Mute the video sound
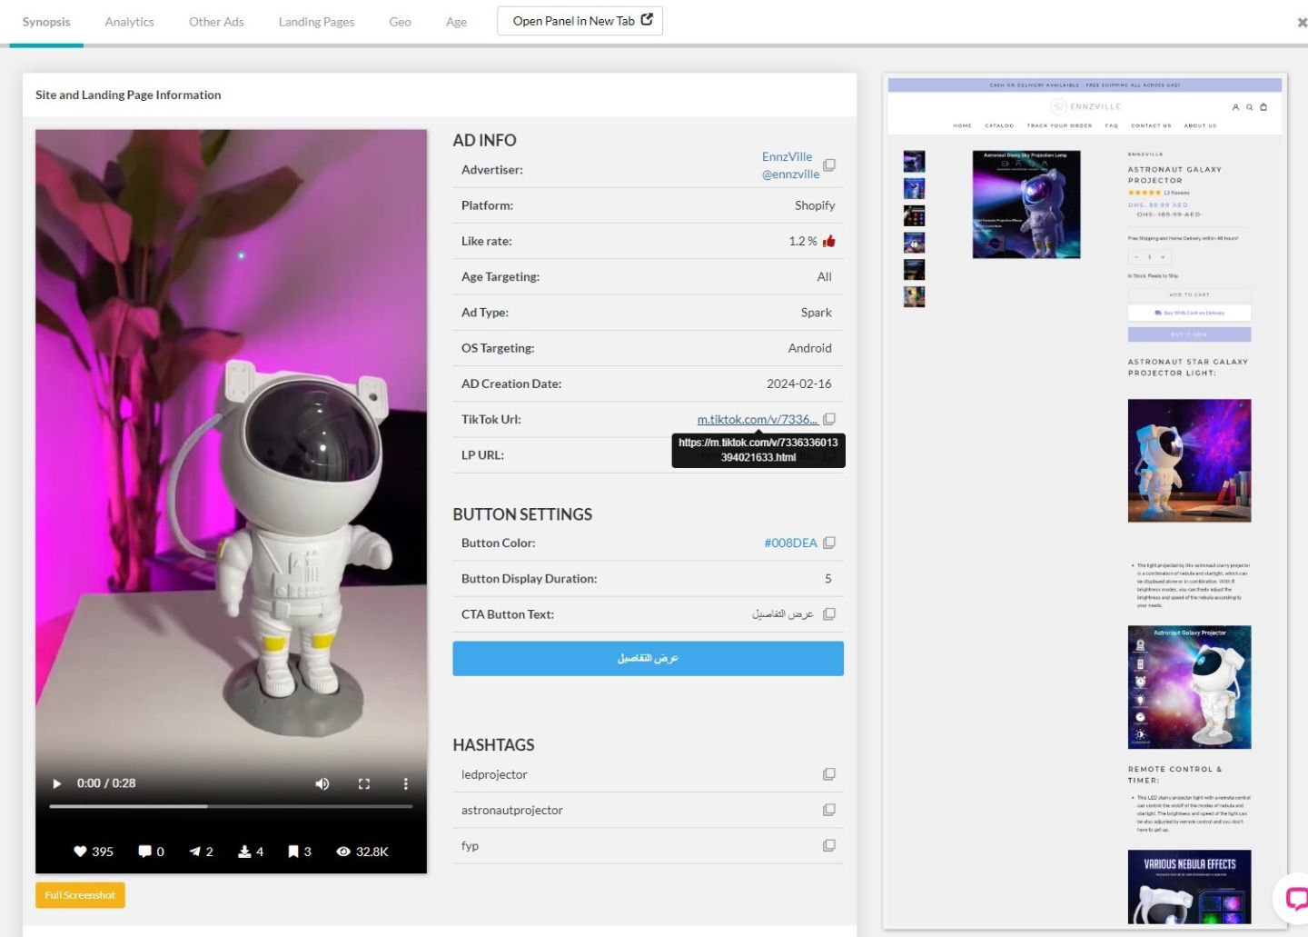 click(322, 783)
